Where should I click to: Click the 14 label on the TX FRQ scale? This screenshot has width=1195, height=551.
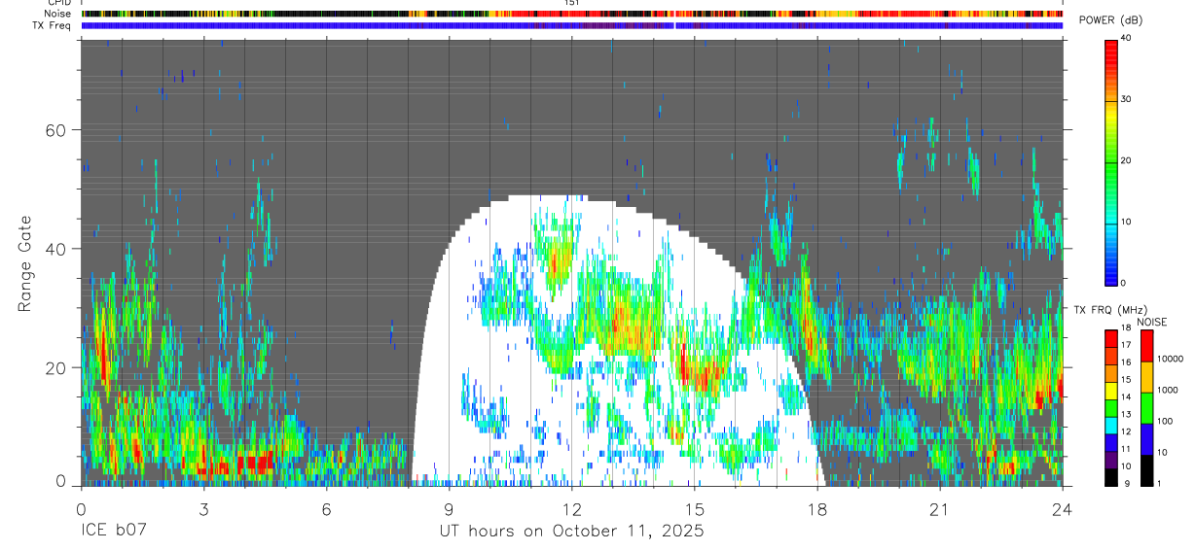[x=1125, y=396]
